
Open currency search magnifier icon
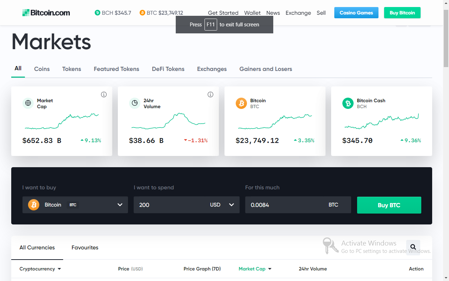413,247
